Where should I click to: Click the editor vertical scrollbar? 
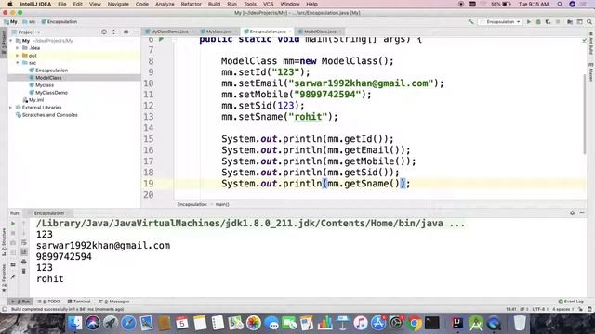(585, 113)
